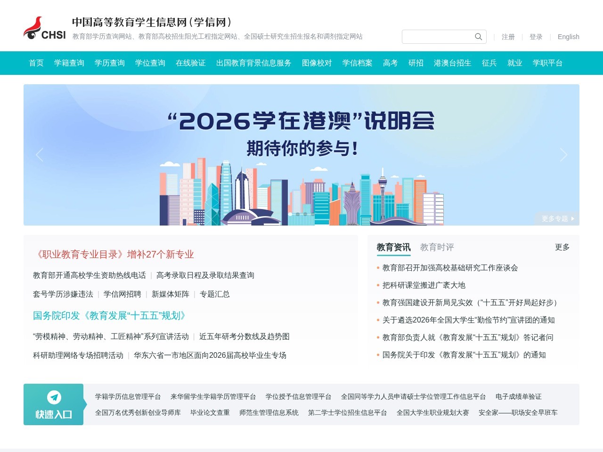Open 全国大学生职业规划大赛 quick link
603x452 pixels.
433,413
